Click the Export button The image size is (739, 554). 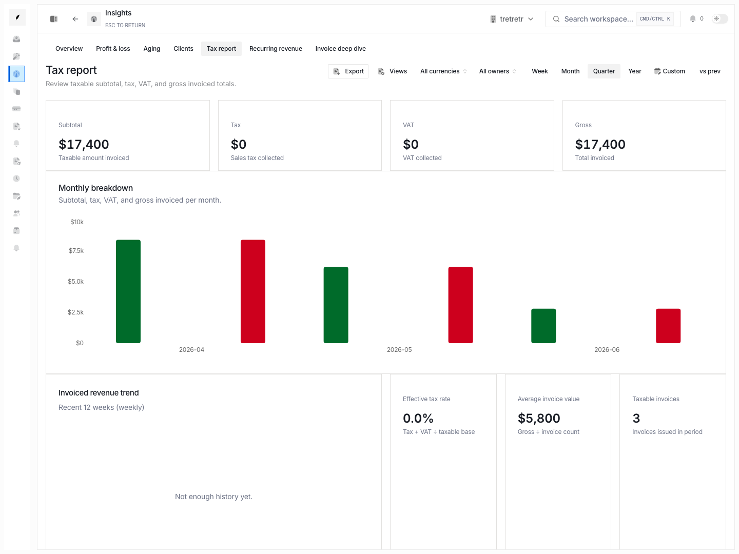coord(348,71)
